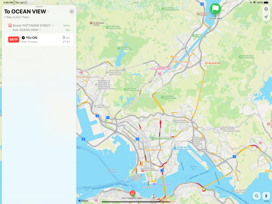This screenshot has height=204, width=272.
Task: Tap the pedestrian figure button near search
Action: coord(266,196)
